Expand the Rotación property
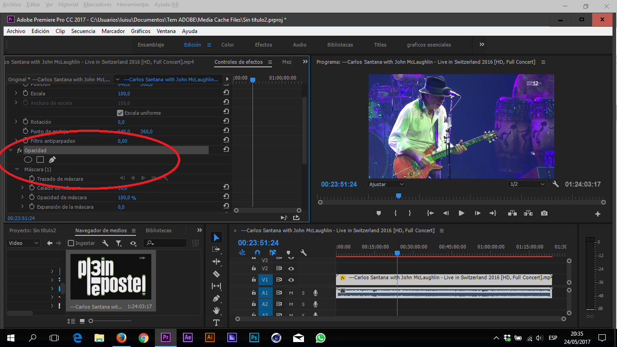This screenshot has width=617, height=347. point(16,122)
